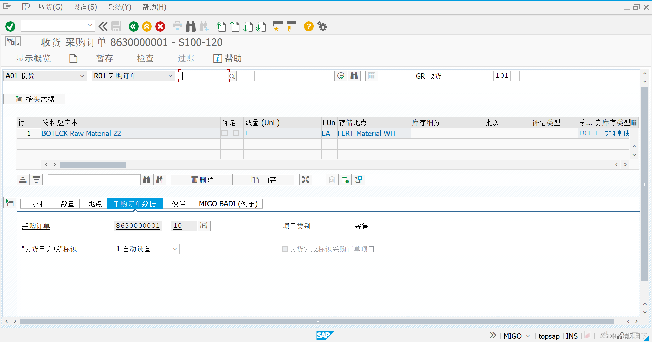
Task: Expand the status bar session info arrow
Action: pos(493,335)
